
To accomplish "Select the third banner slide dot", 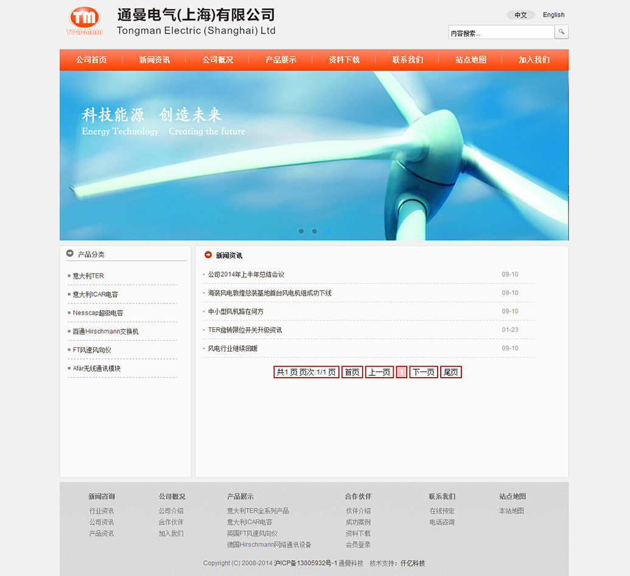I will [x=328, y=231].
